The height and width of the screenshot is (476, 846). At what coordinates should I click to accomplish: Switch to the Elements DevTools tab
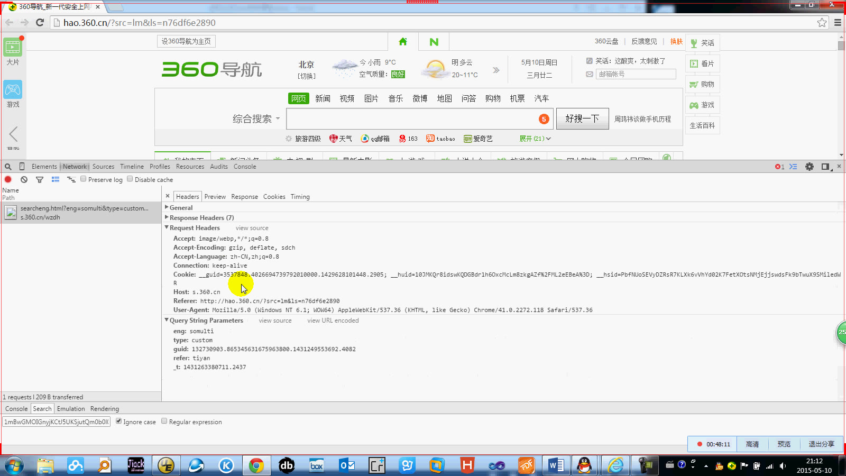[44, 167]
